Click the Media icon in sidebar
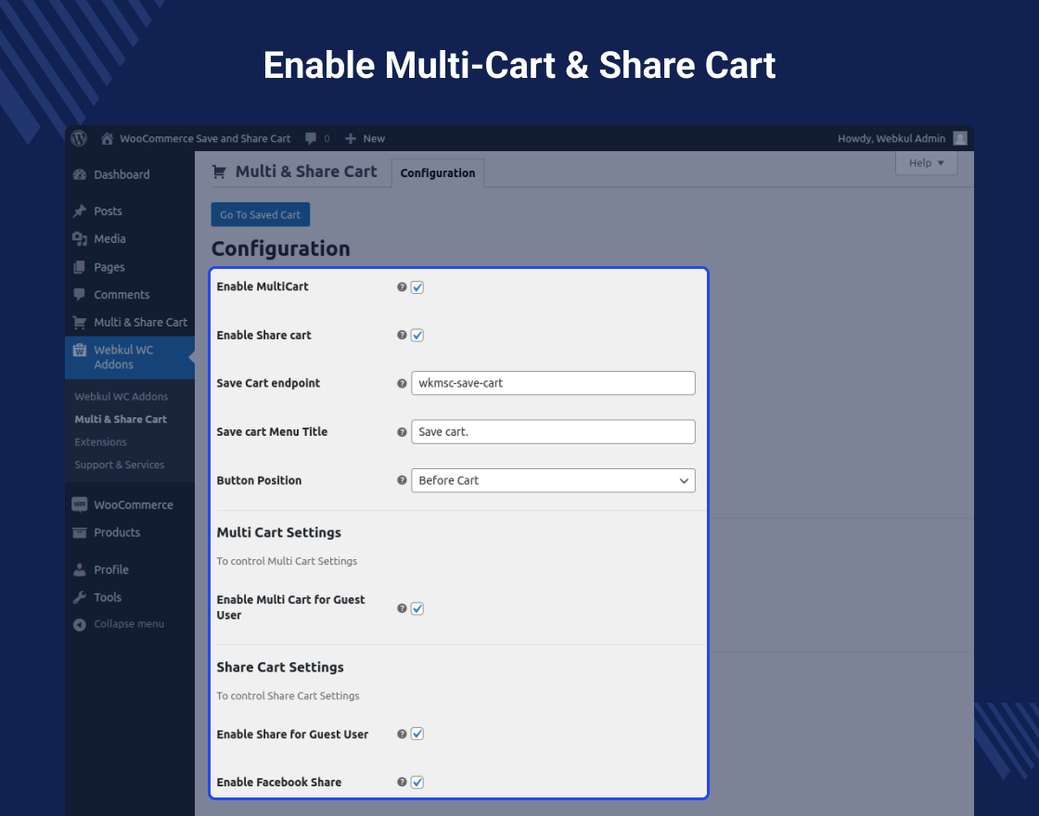This screenshot has width=1039, height=816. [80, 239]
